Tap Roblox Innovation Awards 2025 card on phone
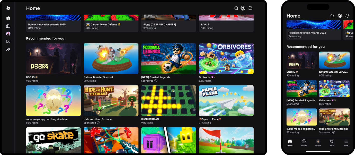 click(x=314, y=30)
